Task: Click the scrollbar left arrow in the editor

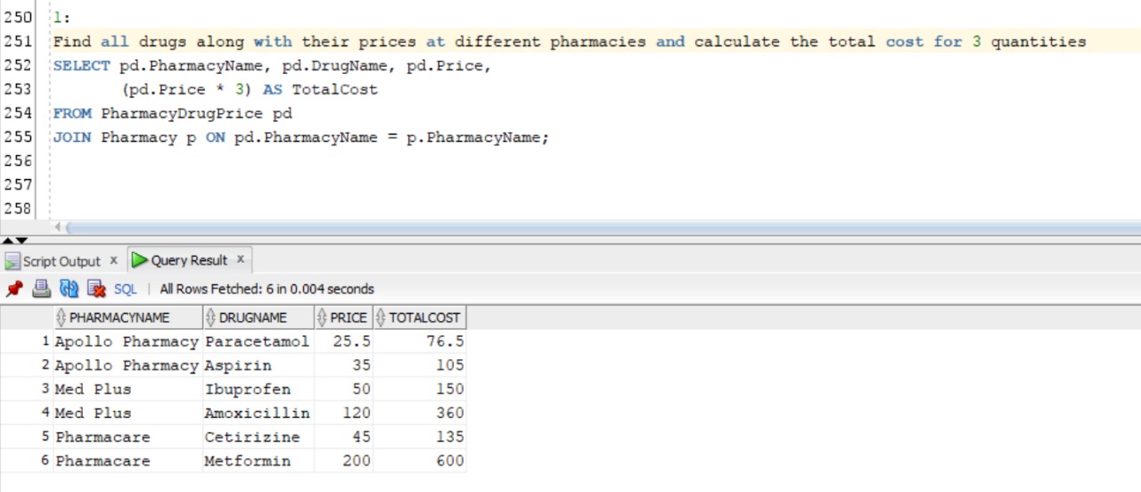Action: click(59, 228)
